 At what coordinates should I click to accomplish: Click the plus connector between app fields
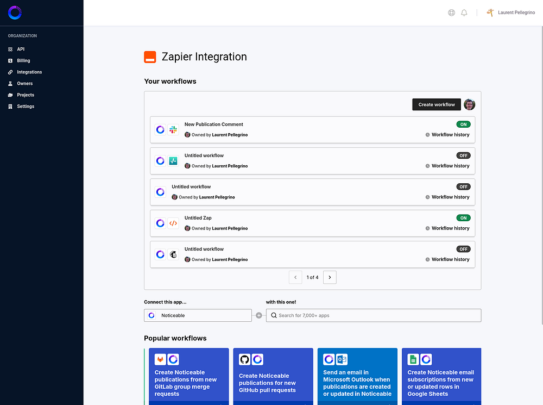pyautogui.click(x=258, y=315)
